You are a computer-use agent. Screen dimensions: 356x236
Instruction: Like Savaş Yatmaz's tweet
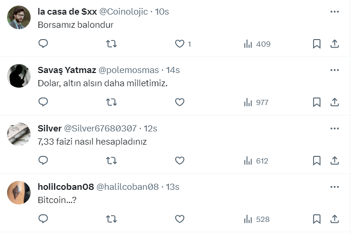pyautogui.click(x=179, y=102)
